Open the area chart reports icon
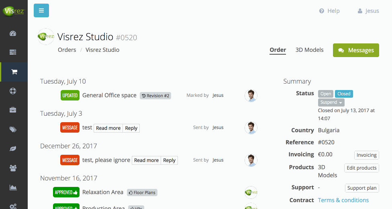392x209 pixels. (13, 187)
